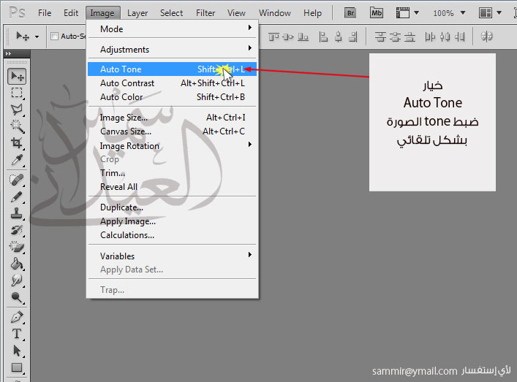Image resolution: width=517 pixels, height=382 pixels.
Task: Select the Eyedropper tool
Action: [17, 160]
